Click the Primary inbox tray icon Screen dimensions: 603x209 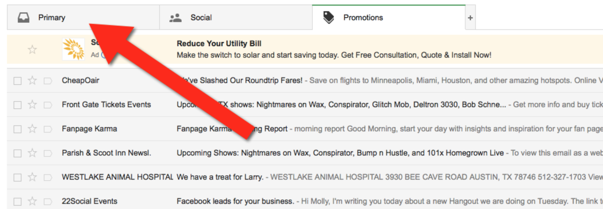(24, 17)
